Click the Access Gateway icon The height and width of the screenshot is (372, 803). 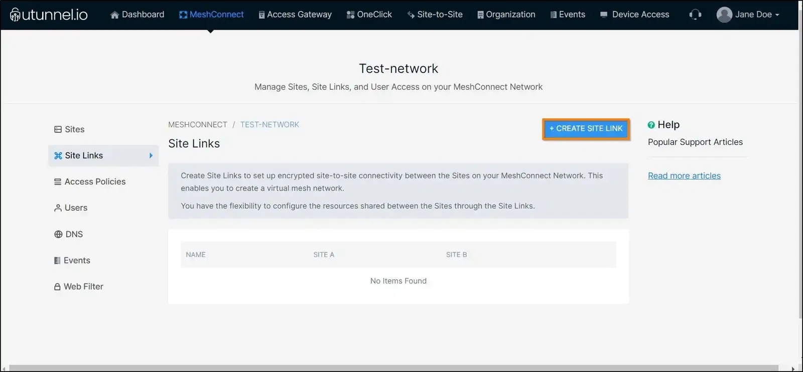tap(261, 15)
